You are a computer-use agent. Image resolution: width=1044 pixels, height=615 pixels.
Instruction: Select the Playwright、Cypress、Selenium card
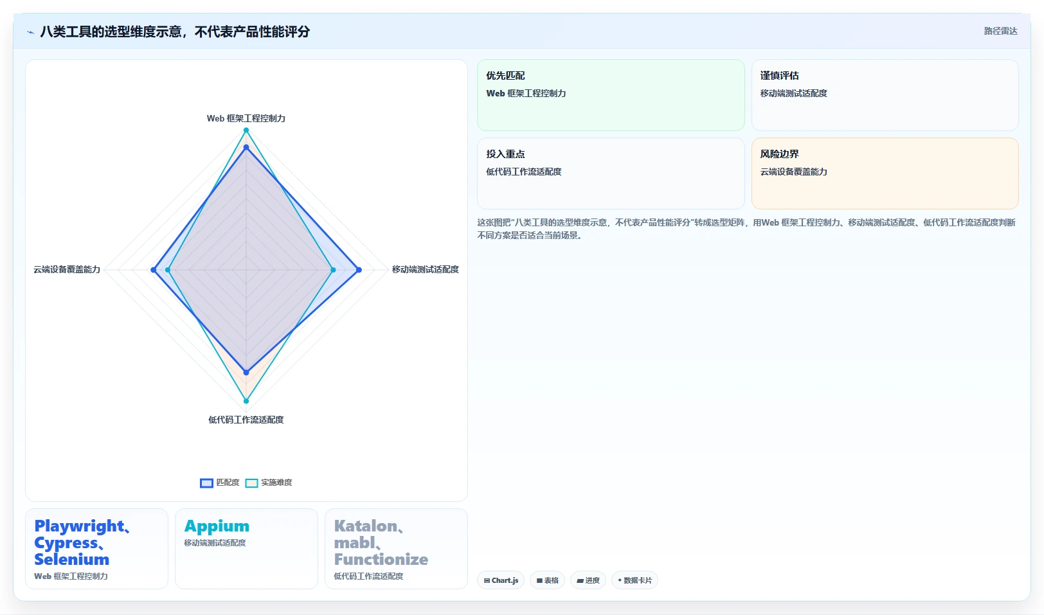tap(96, 549)
